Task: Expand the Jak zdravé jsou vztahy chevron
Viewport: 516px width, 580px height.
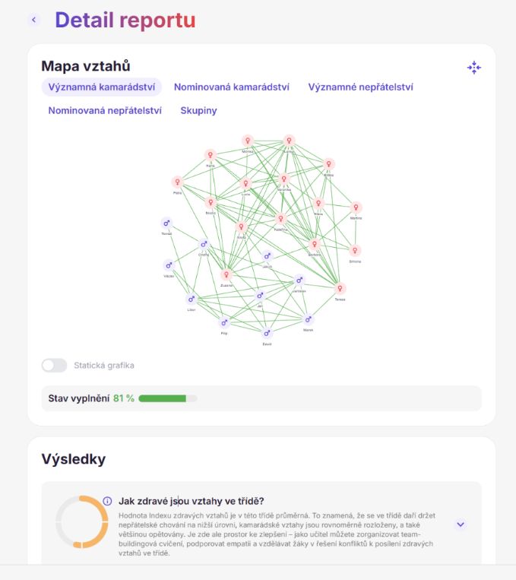Action: pos(461,525)
